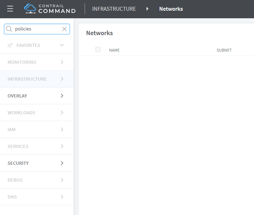The height and width of the screenshot is (215, 254).
Task: Open the hamburger navigation menu
Action: 10,9
